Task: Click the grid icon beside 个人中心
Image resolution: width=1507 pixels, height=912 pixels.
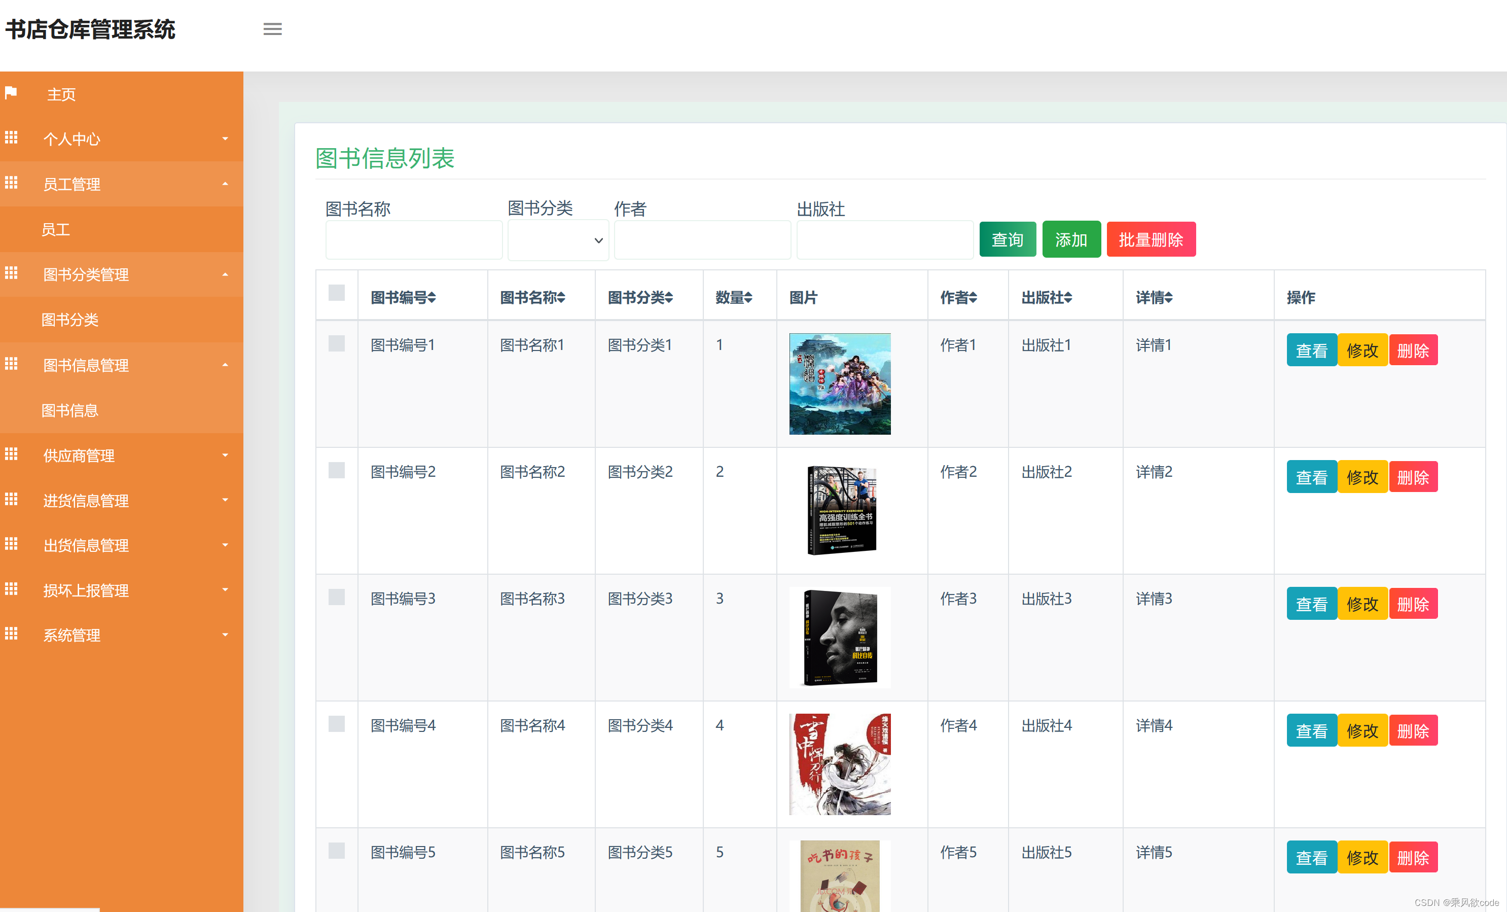Action: click(11, 138)
